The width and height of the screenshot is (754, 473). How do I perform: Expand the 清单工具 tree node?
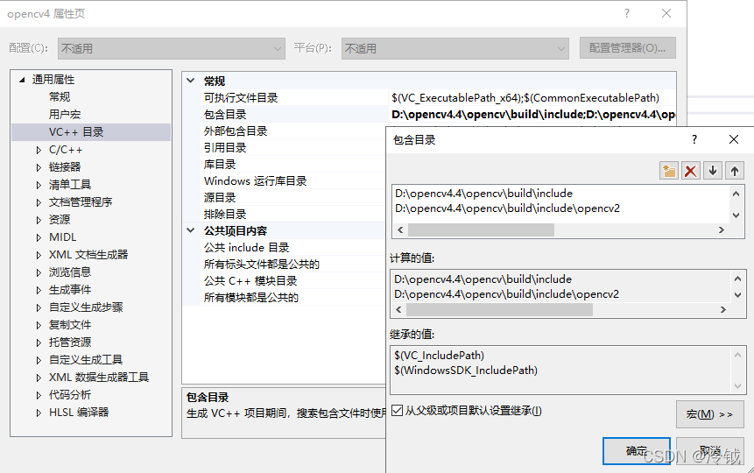(39, 185)
